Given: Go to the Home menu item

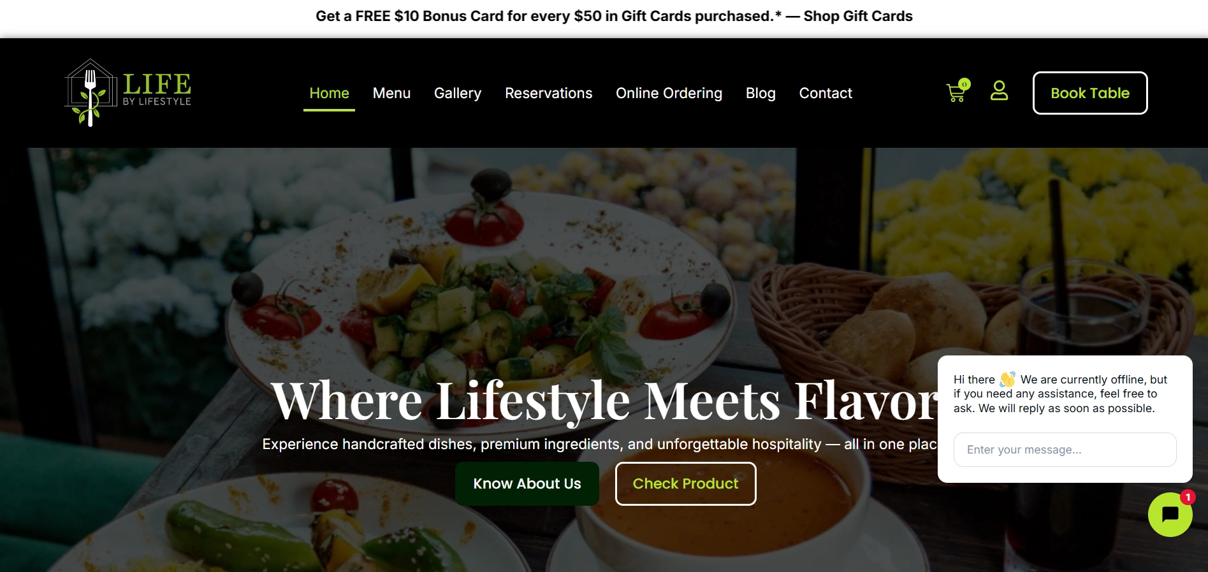Looking at the screenshot, I should coord(329,93).
